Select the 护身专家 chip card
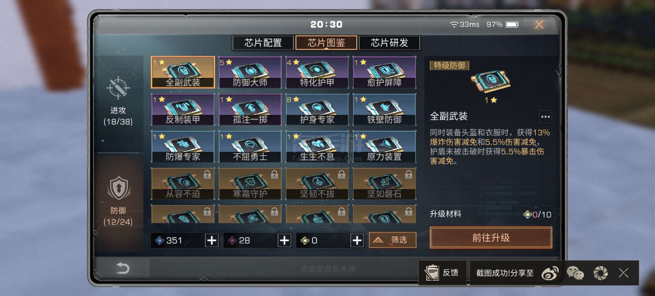Image resolution: width=655 pixels, height=296 pixels. click(317, 109)
